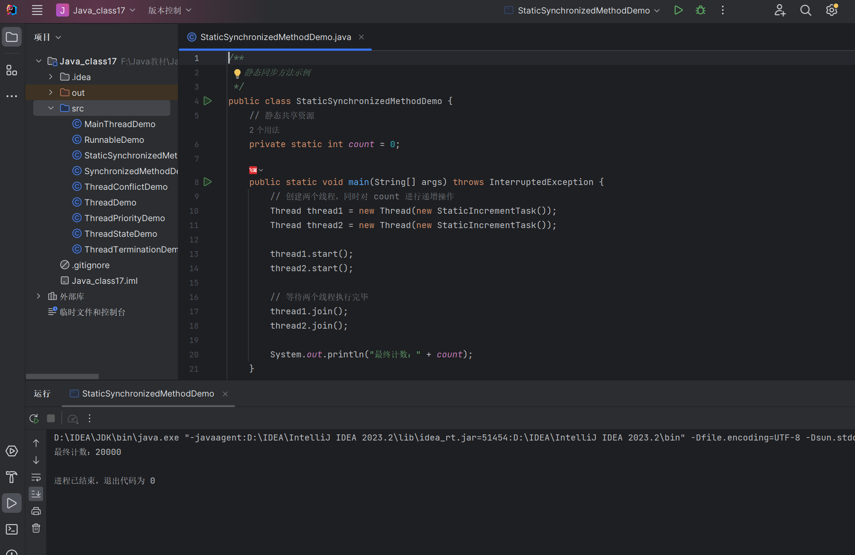This screenshot has height=555, width=855.
Task: Open the 版本控制 menu
Action: [x=169, y=10]
